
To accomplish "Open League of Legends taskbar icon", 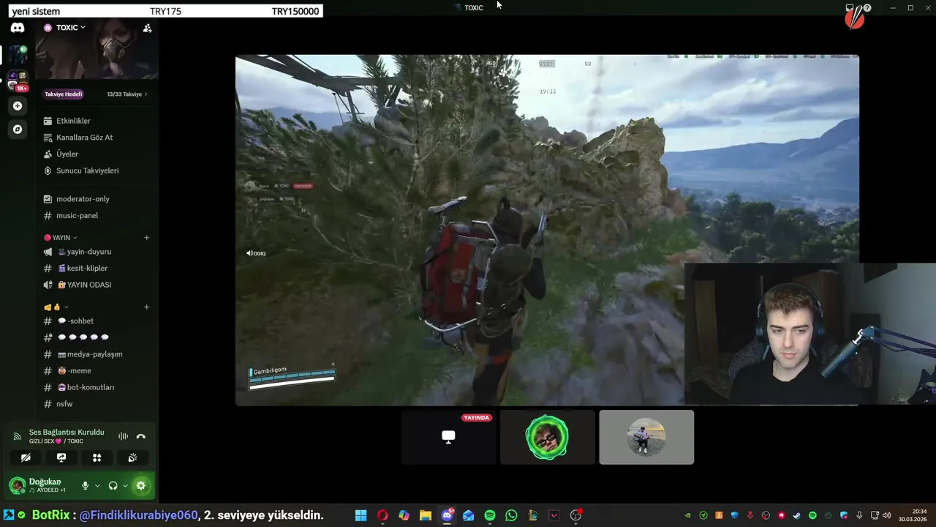I will (533, 515).
